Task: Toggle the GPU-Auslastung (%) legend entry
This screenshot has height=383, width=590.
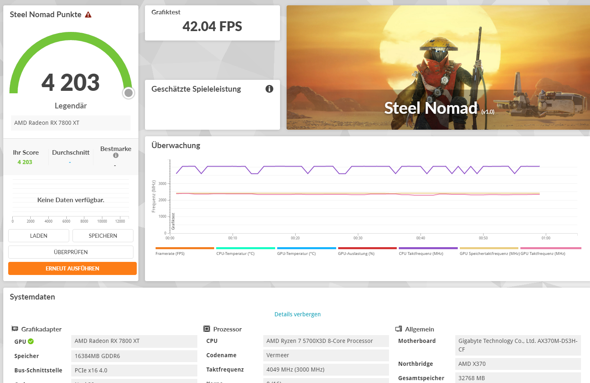Action: pos(367,251)
